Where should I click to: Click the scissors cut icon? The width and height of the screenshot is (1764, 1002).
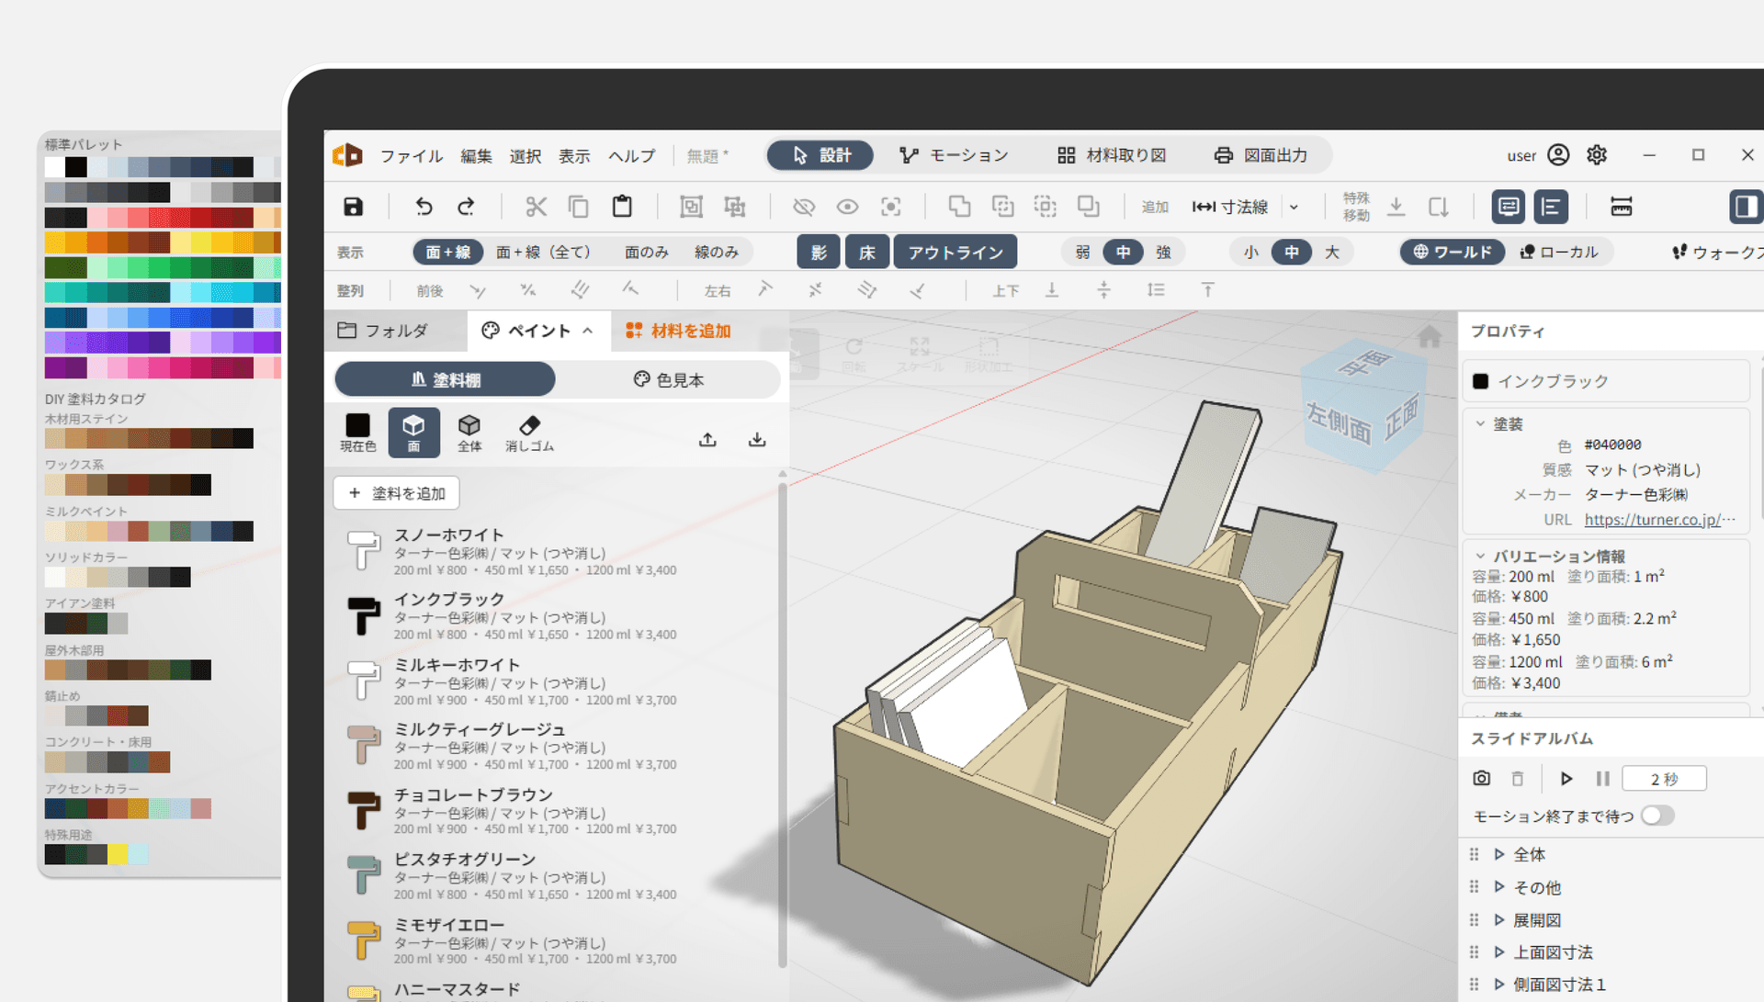pyautogui.click(x=536, y=207)
